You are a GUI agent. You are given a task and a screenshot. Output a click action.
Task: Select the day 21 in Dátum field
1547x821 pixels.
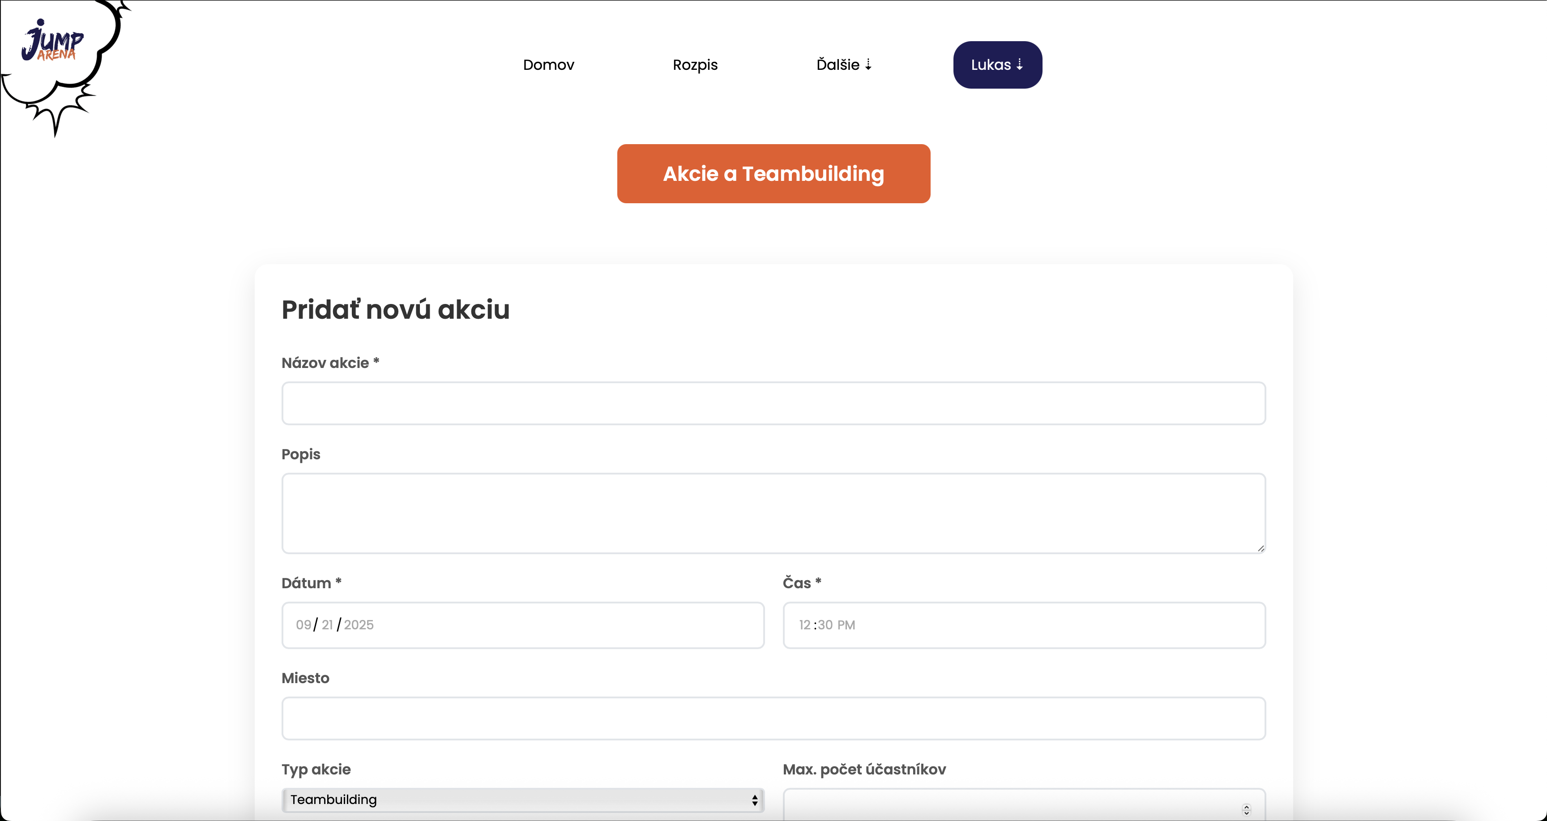coord(327,624)
